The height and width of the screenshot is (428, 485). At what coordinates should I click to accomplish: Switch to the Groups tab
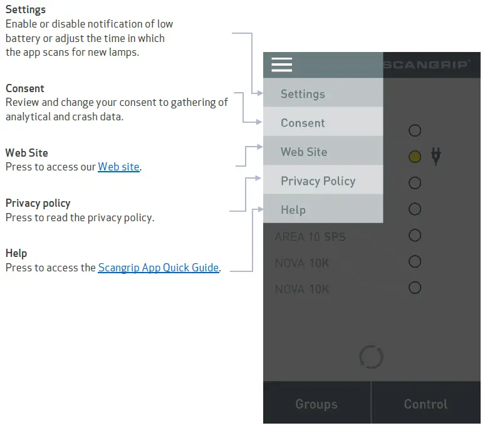coord(316,403)
